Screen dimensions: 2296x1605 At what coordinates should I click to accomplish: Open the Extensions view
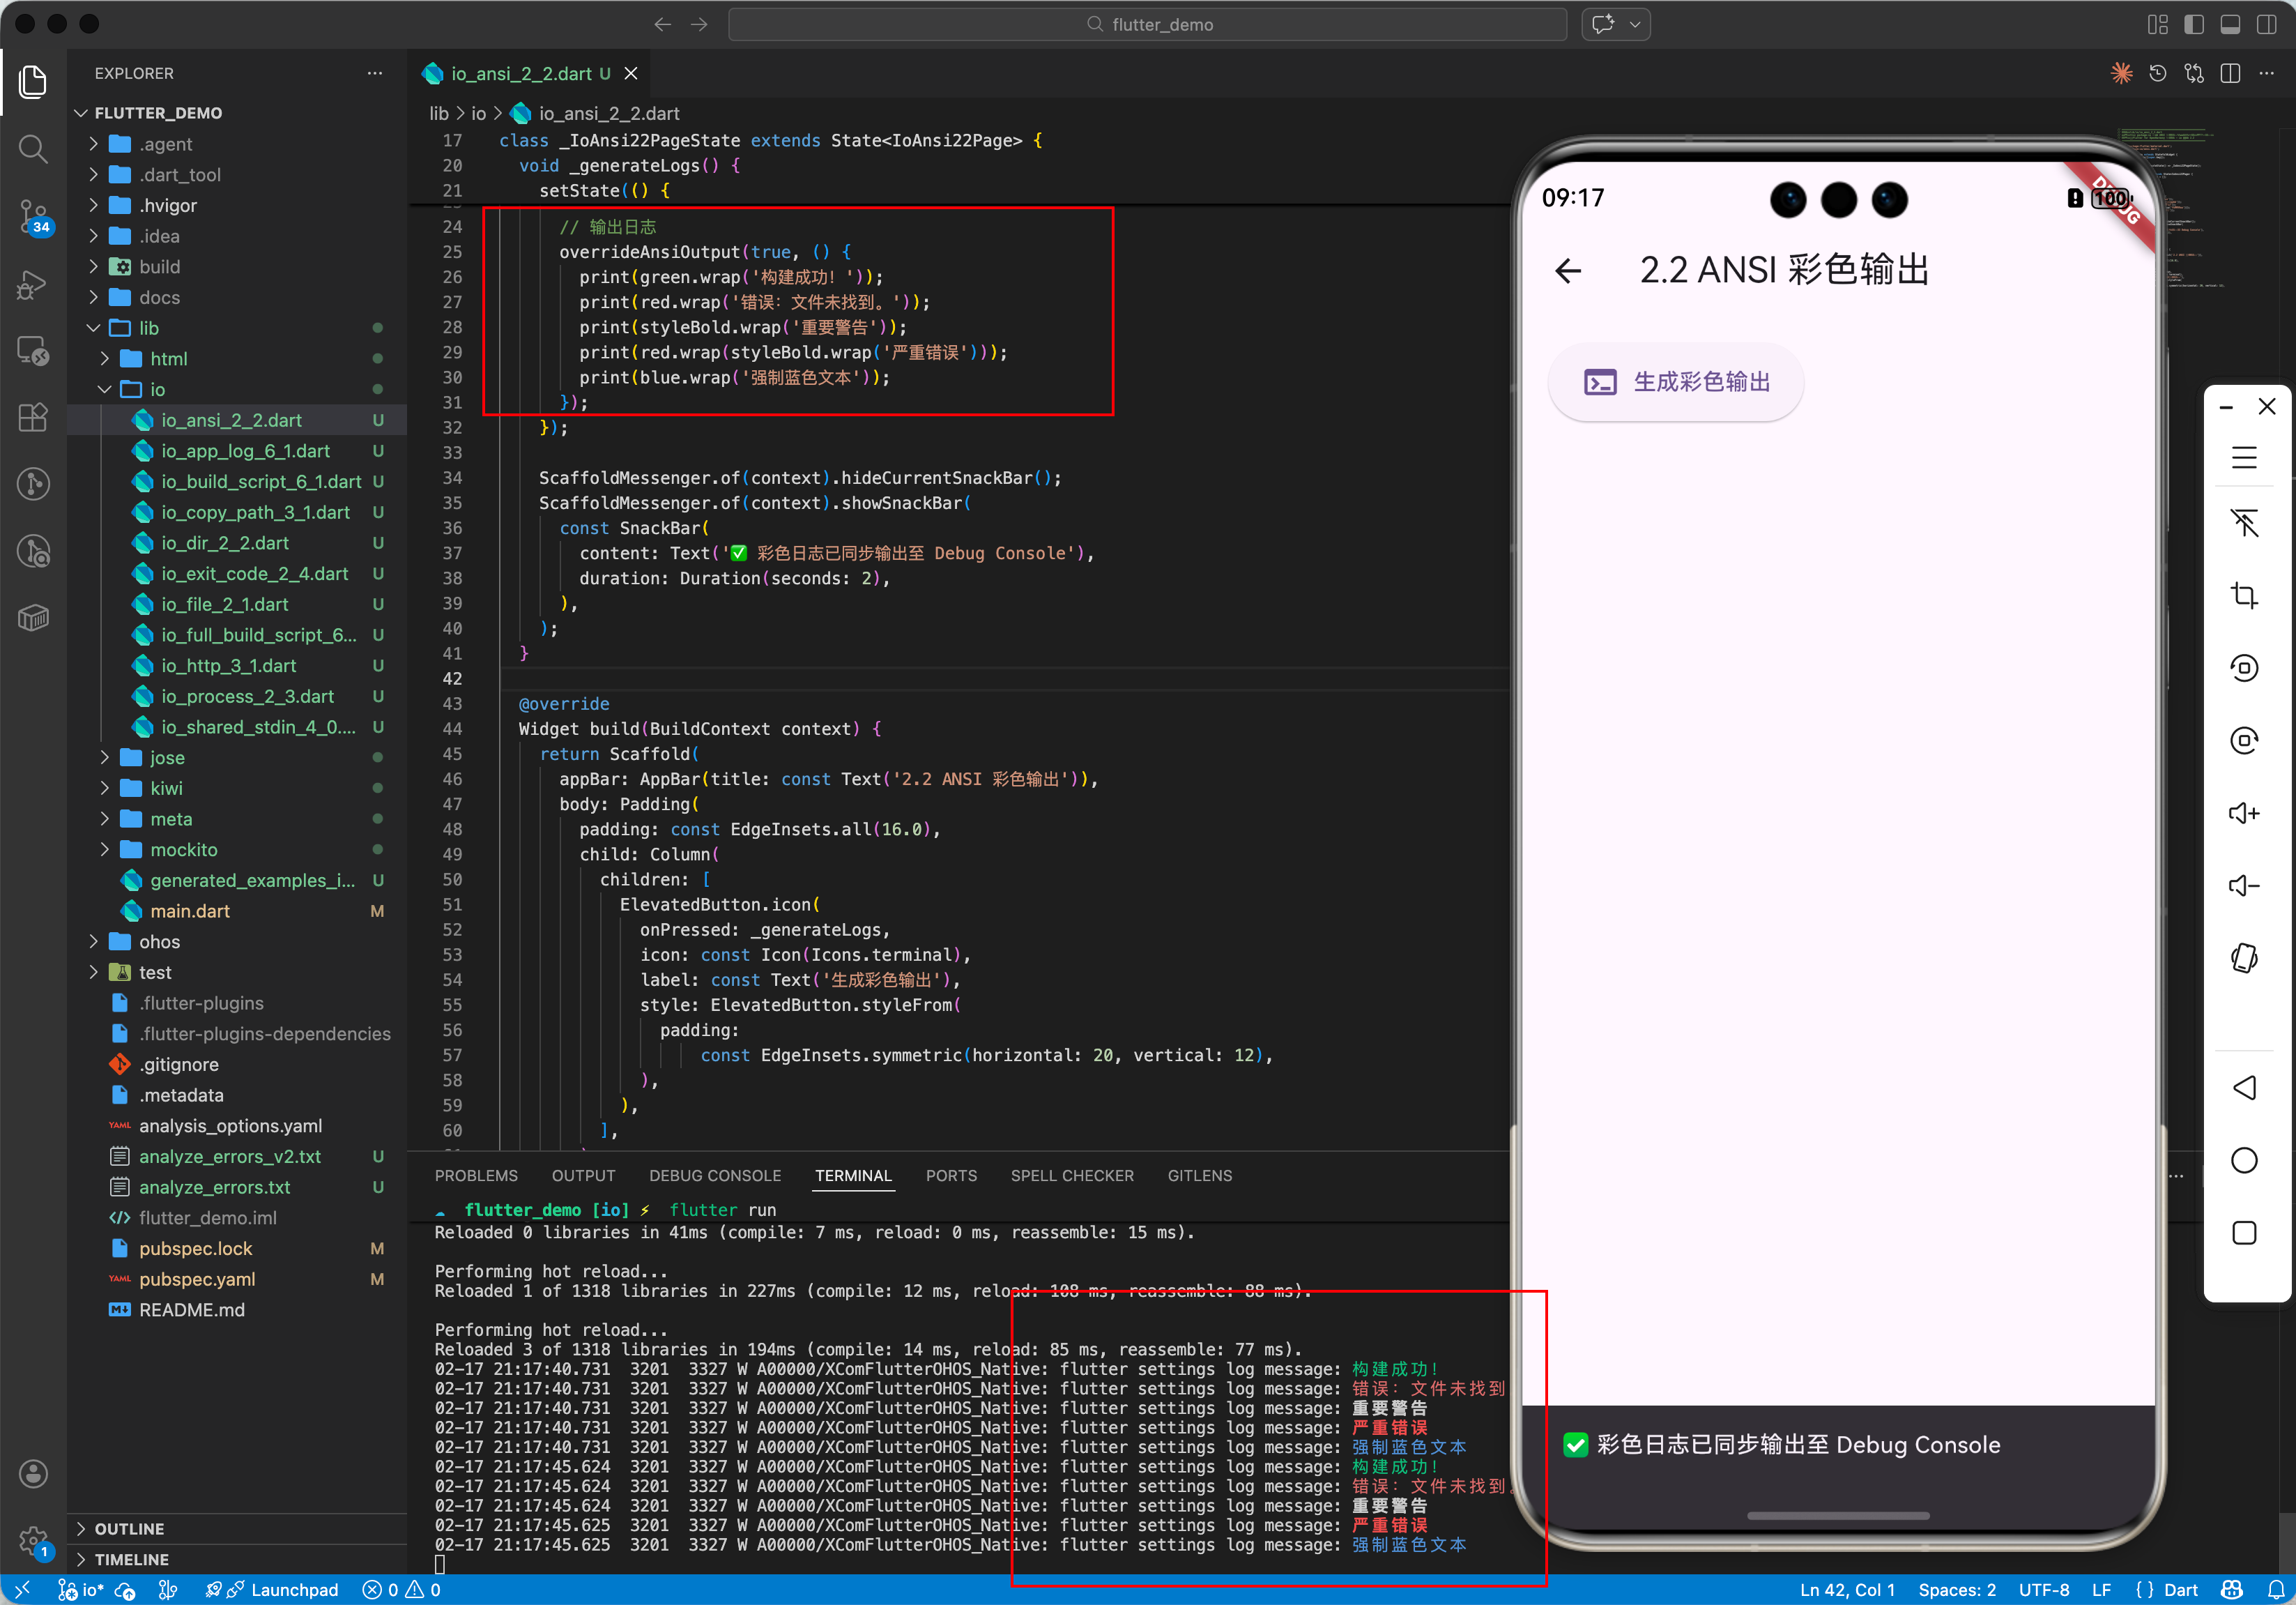click(33, 417)
